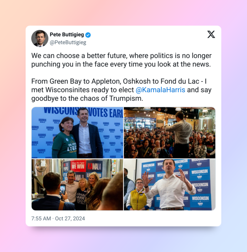The image size is (247, 252).
Task: Click the Oct 27, 2024 date
Action: tap(70, 219)
